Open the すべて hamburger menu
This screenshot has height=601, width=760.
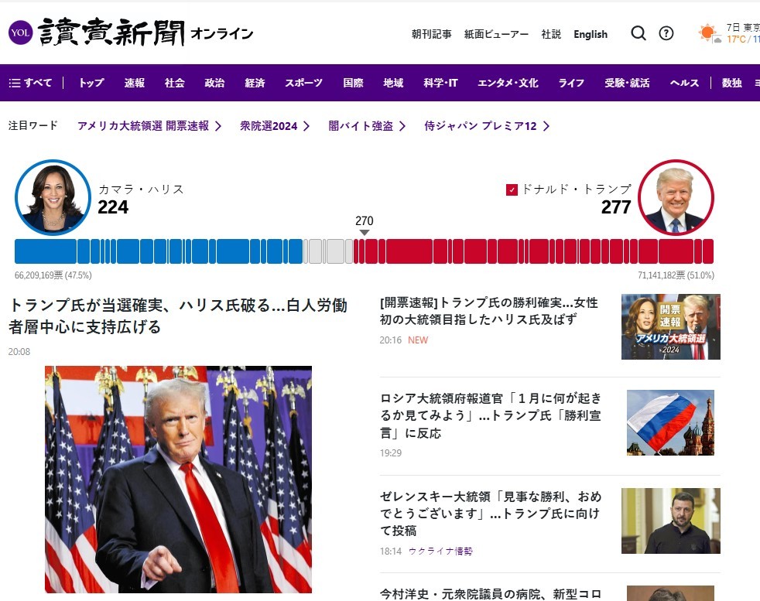click(30, 83)
